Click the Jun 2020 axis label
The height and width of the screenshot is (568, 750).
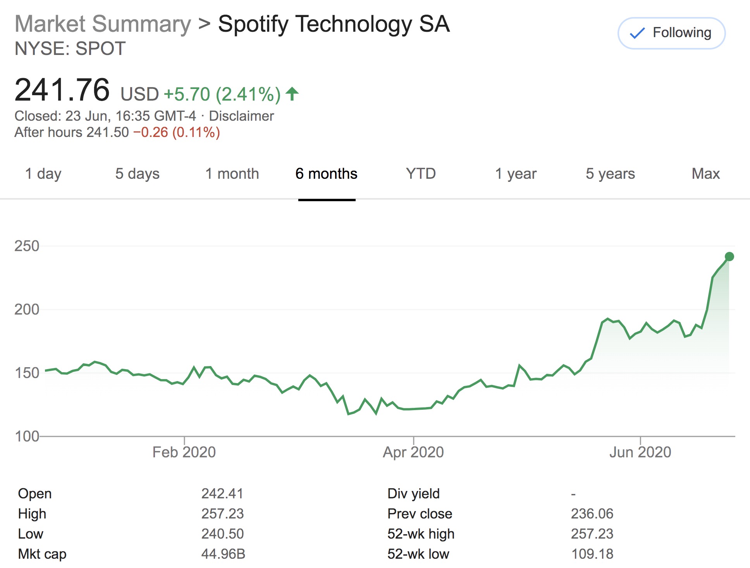(640, 452)
